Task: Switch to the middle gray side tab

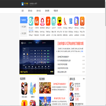Action: click(24, 26)
